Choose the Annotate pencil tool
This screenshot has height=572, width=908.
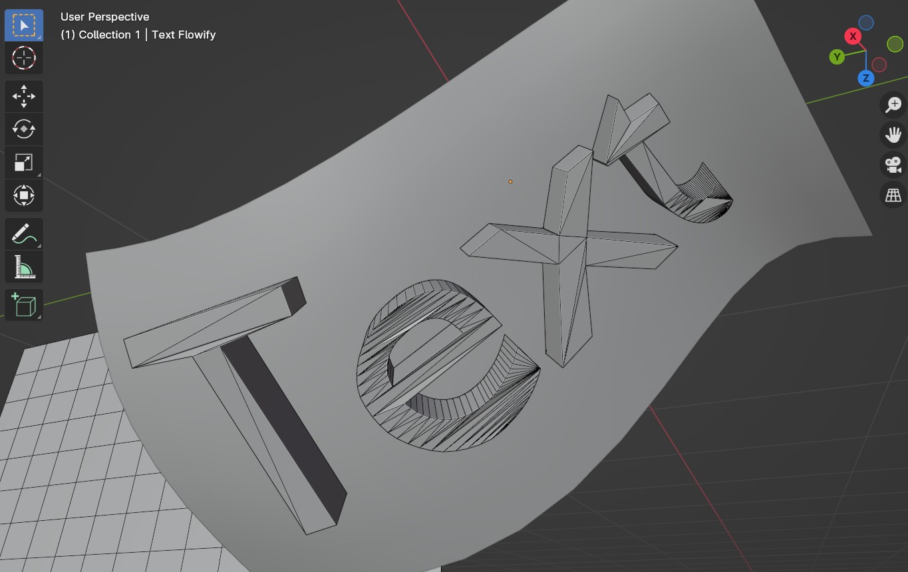(x=24, y=234)
